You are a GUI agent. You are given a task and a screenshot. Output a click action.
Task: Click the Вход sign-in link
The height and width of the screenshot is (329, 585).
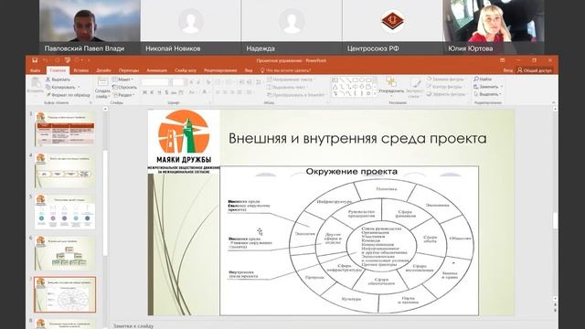[508, 70]
